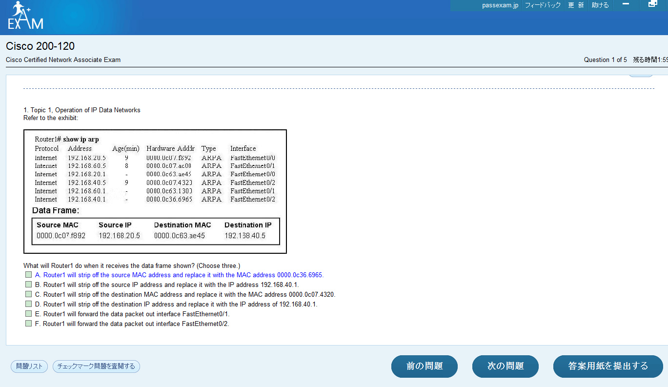
Task: Open 助ける help menu item
Action: point(600,5)
